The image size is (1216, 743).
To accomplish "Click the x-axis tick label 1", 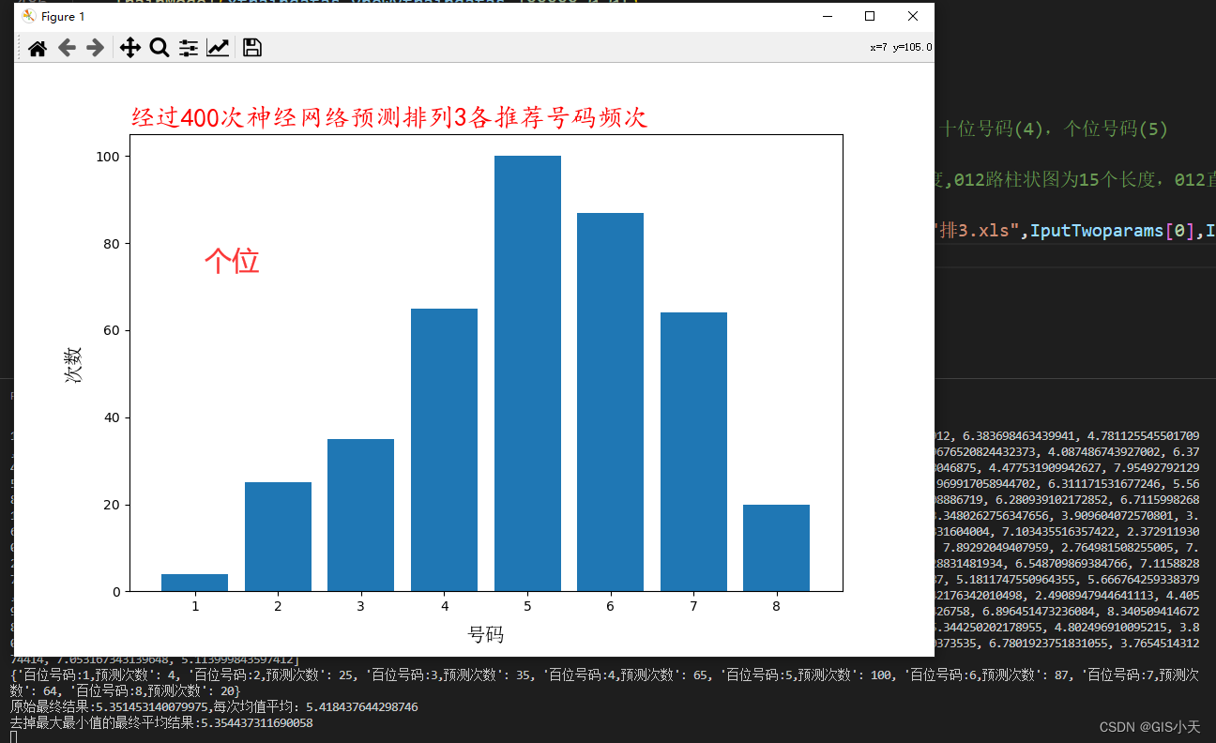I will [195, 606].
